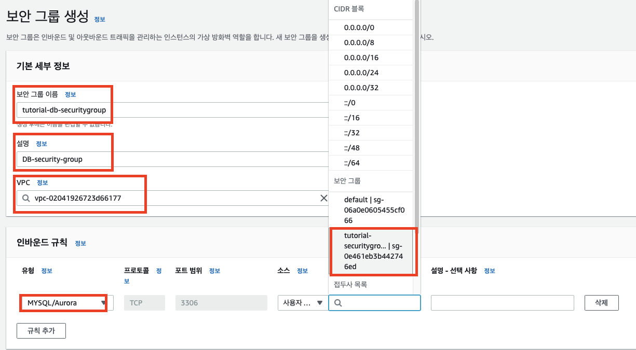
Task: Click the 삭제 button for the rule
Action: tap(601, 303)
